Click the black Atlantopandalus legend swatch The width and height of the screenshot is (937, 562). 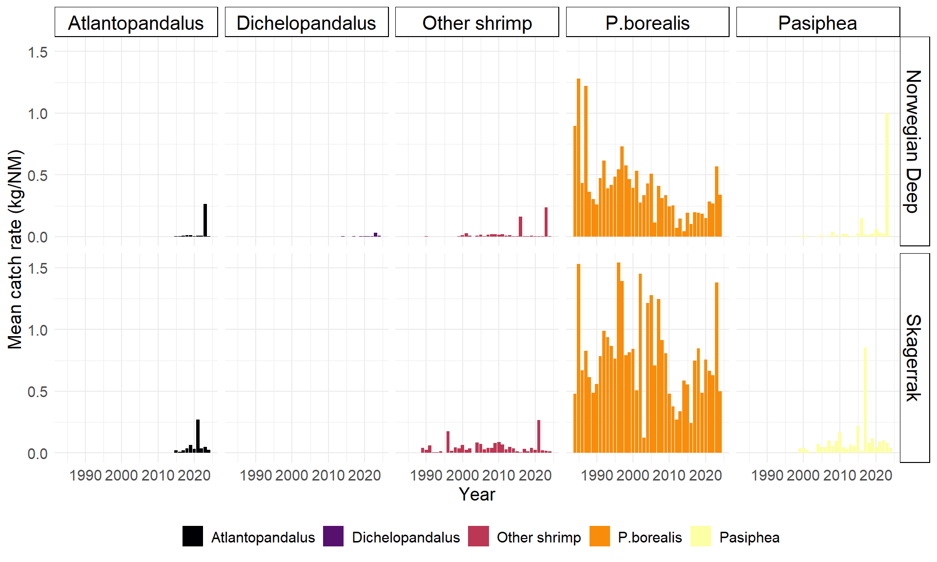coord(193,536)
